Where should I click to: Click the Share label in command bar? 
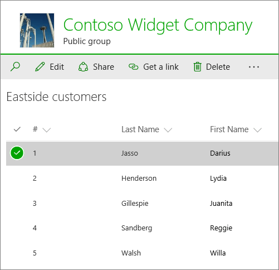(104, 67)
